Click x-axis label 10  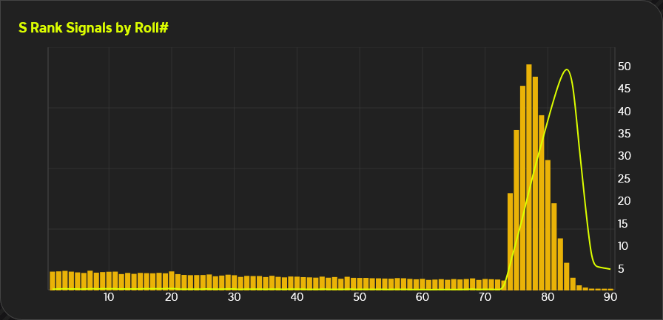[109, 297]
